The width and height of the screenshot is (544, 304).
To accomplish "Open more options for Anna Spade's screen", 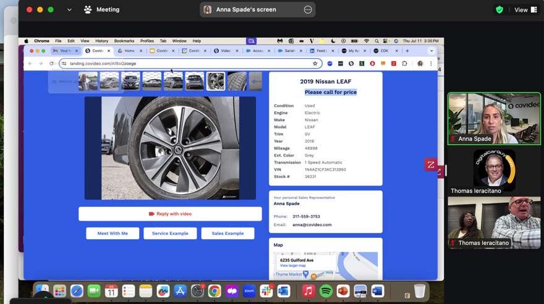I will click(x=308, y=10).
